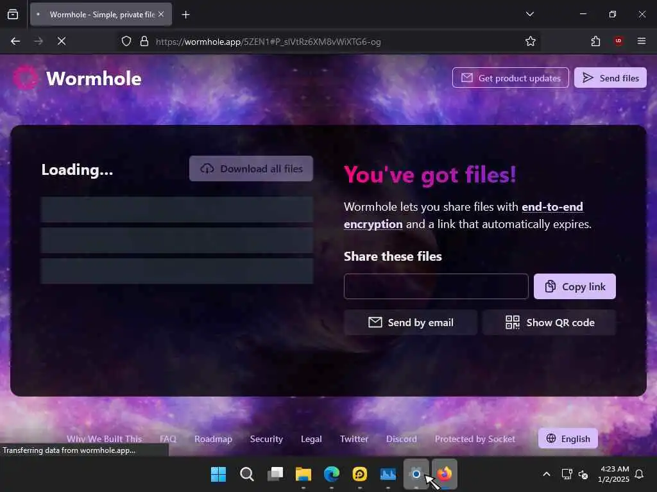Follow the end-to-end encryption link
The width and height of the screenshot is (657, 492).
(463, 215)
